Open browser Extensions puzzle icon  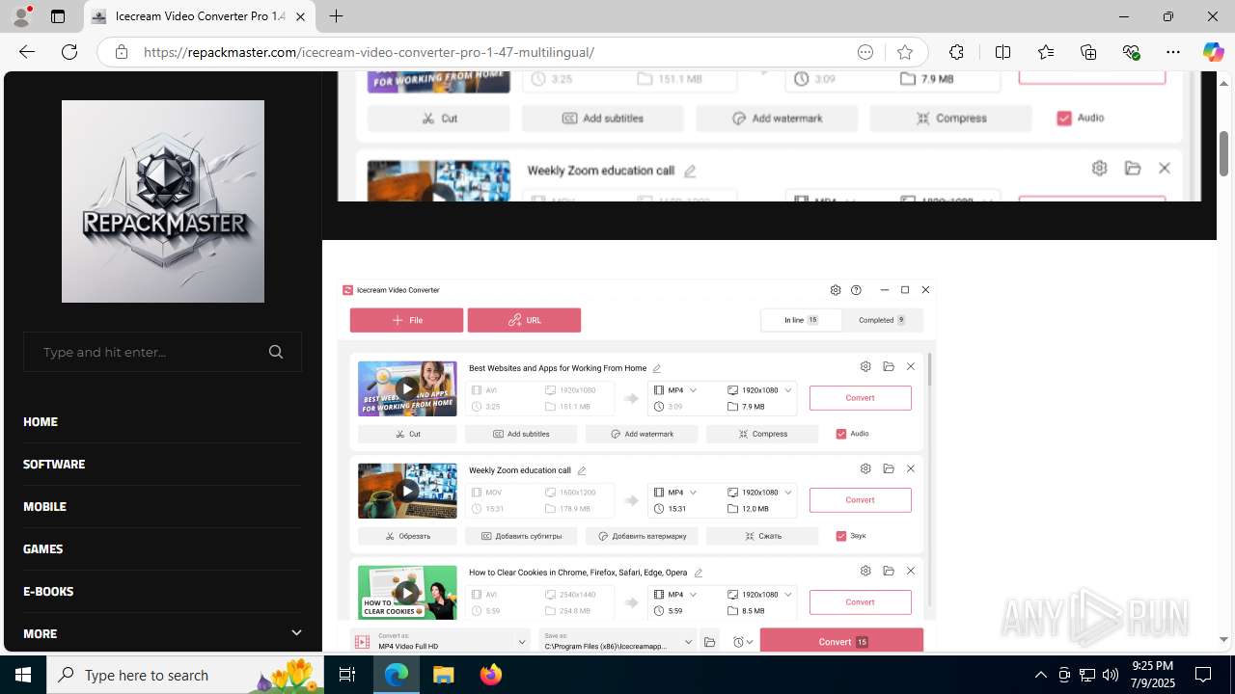coord(956,52)
